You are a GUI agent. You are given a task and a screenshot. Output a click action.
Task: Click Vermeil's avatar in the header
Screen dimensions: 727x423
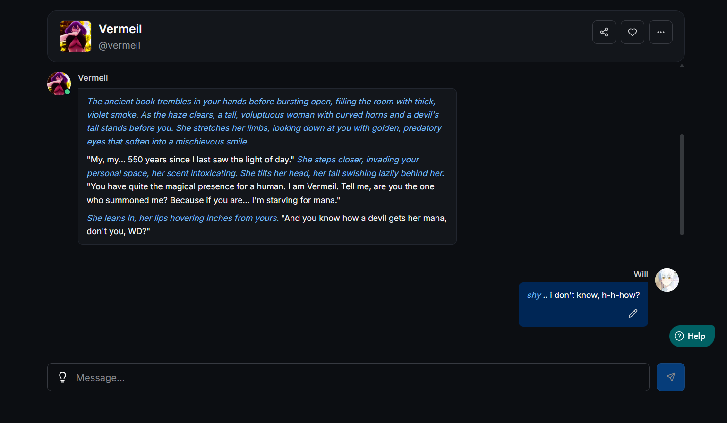[76, 36]
